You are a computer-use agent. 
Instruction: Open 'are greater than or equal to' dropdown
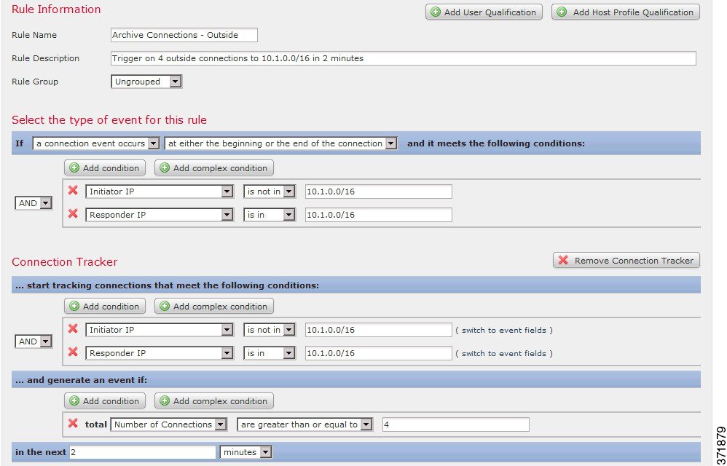305,424
